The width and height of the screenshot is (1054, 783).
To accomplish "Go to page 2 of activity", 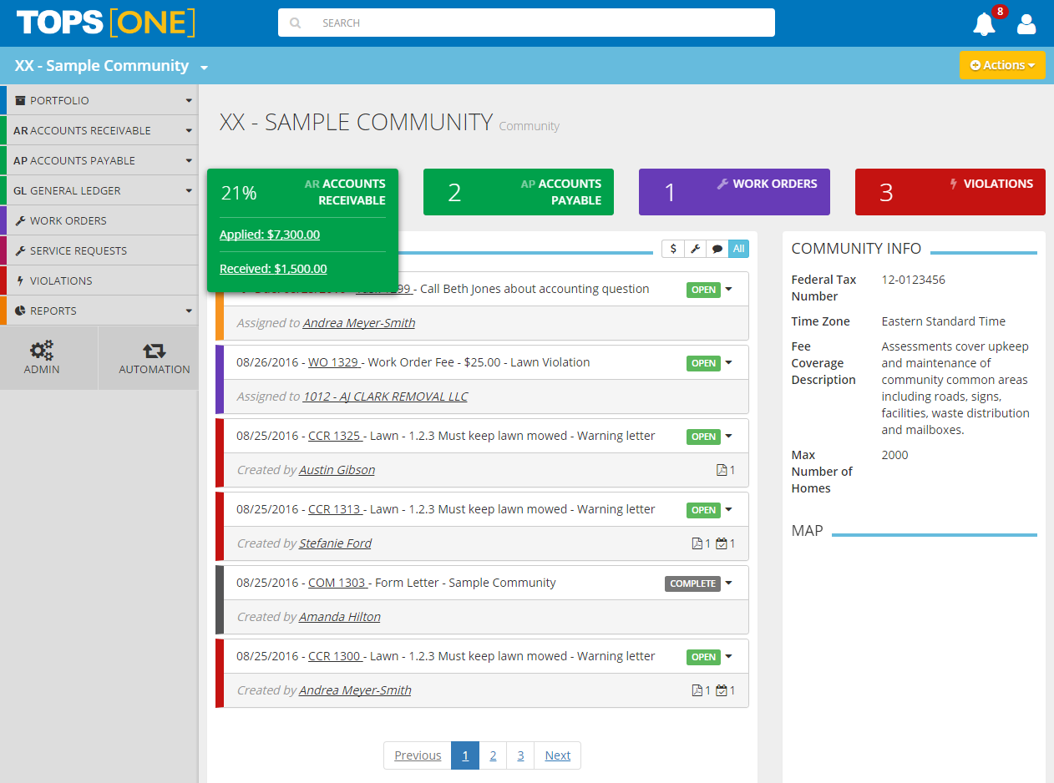I will 493,755.
